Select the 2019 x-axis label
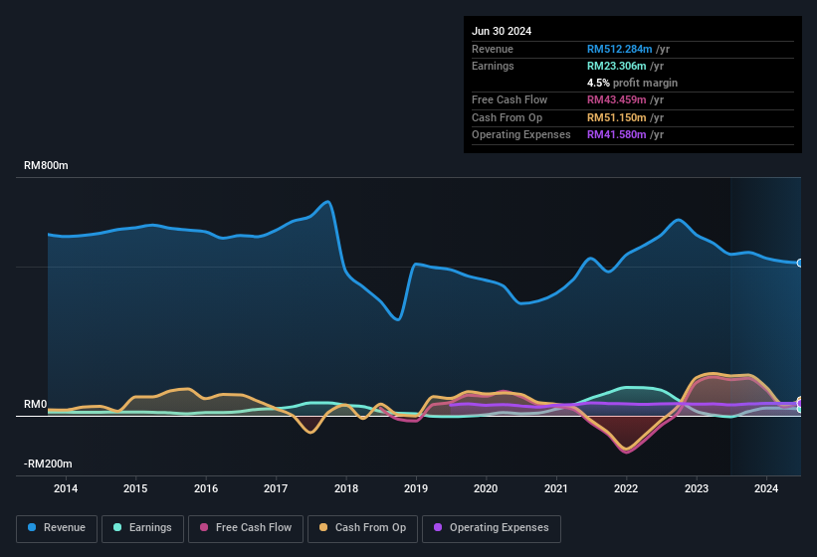This screenshot has height=557, width=817. coord(416,488)
